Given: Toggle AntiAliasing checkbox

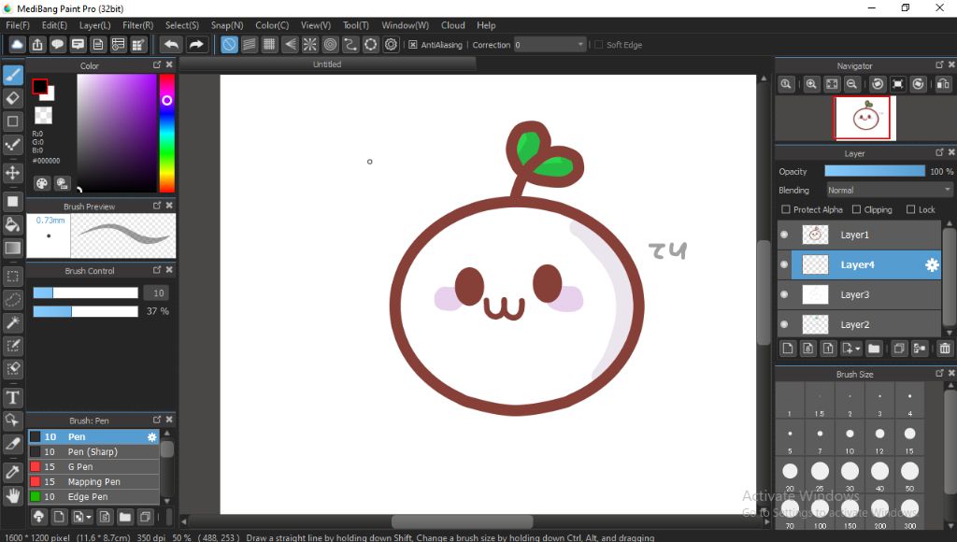Looking at the screenshot, I should 412,45.
